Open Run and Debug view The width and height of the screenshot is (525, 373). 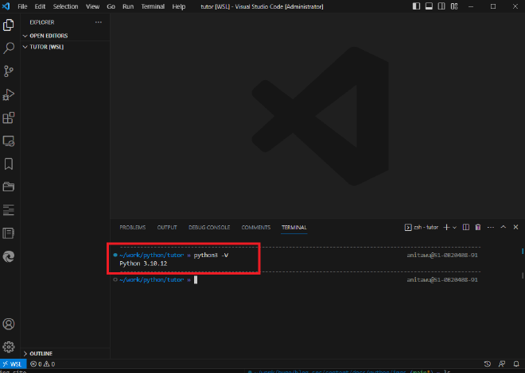pyautogui.click(x=9, y=94)
